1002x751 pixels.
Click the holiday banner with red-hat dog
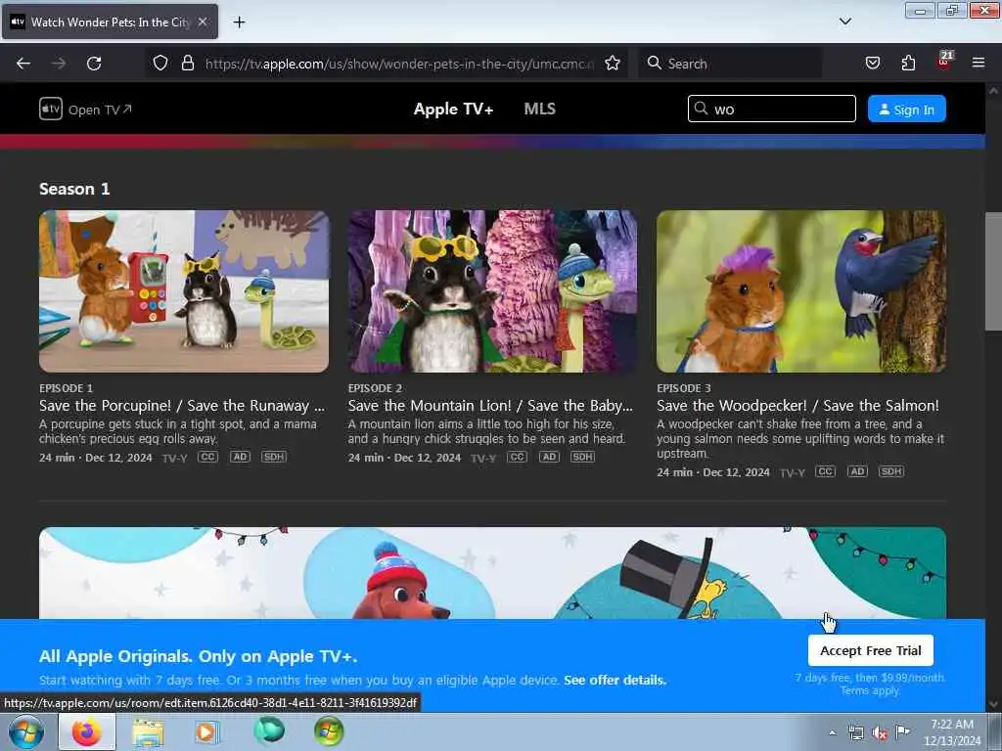[493, 573]
